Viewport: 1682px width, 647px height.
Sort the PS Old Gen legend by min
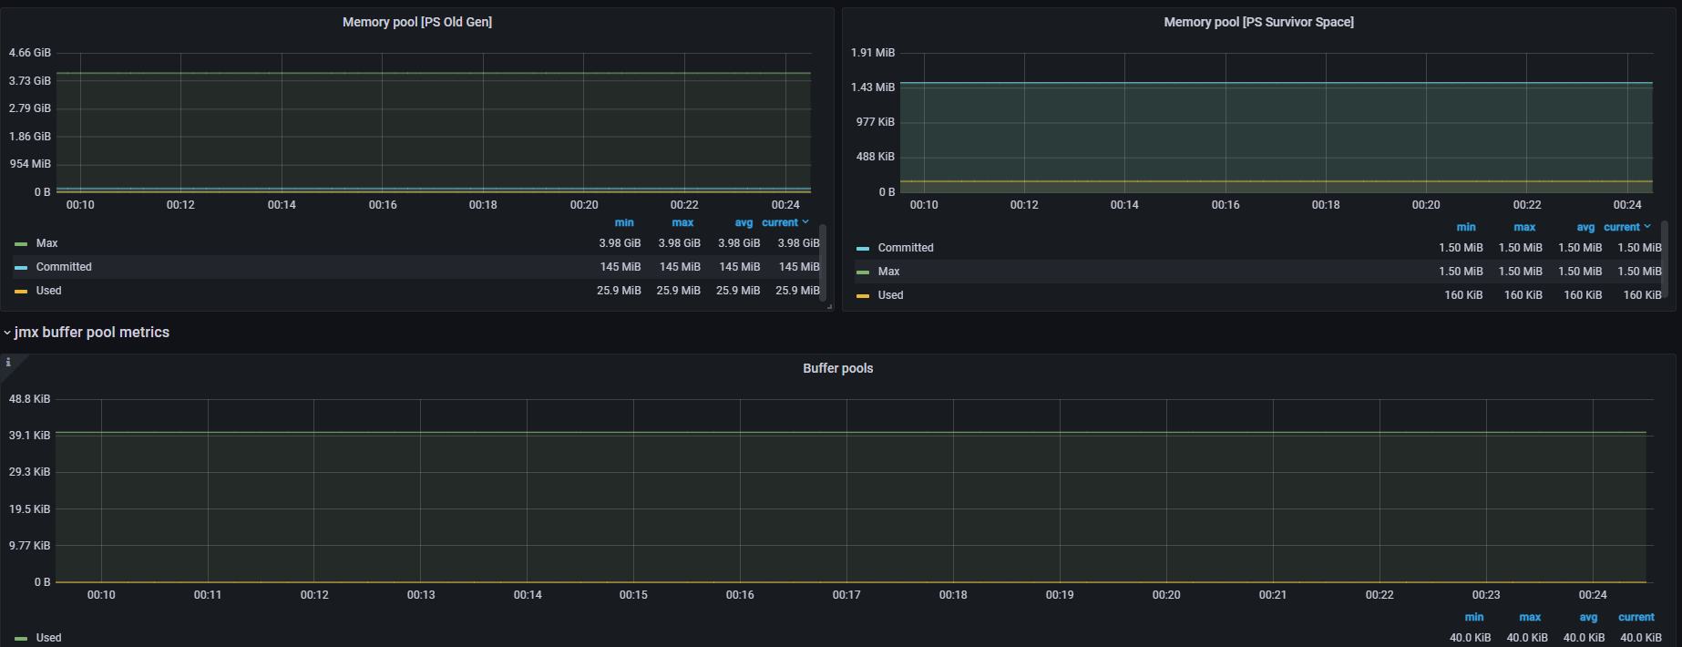coord(624,222)
